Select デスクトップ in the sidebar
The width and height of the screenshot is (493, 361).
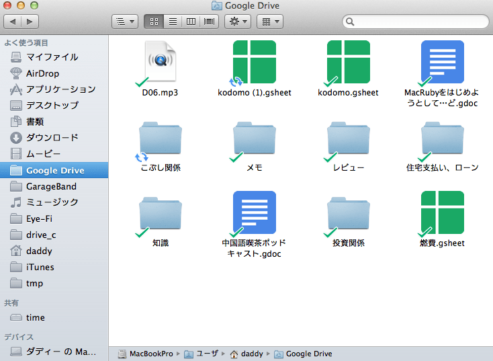(54, 106)
